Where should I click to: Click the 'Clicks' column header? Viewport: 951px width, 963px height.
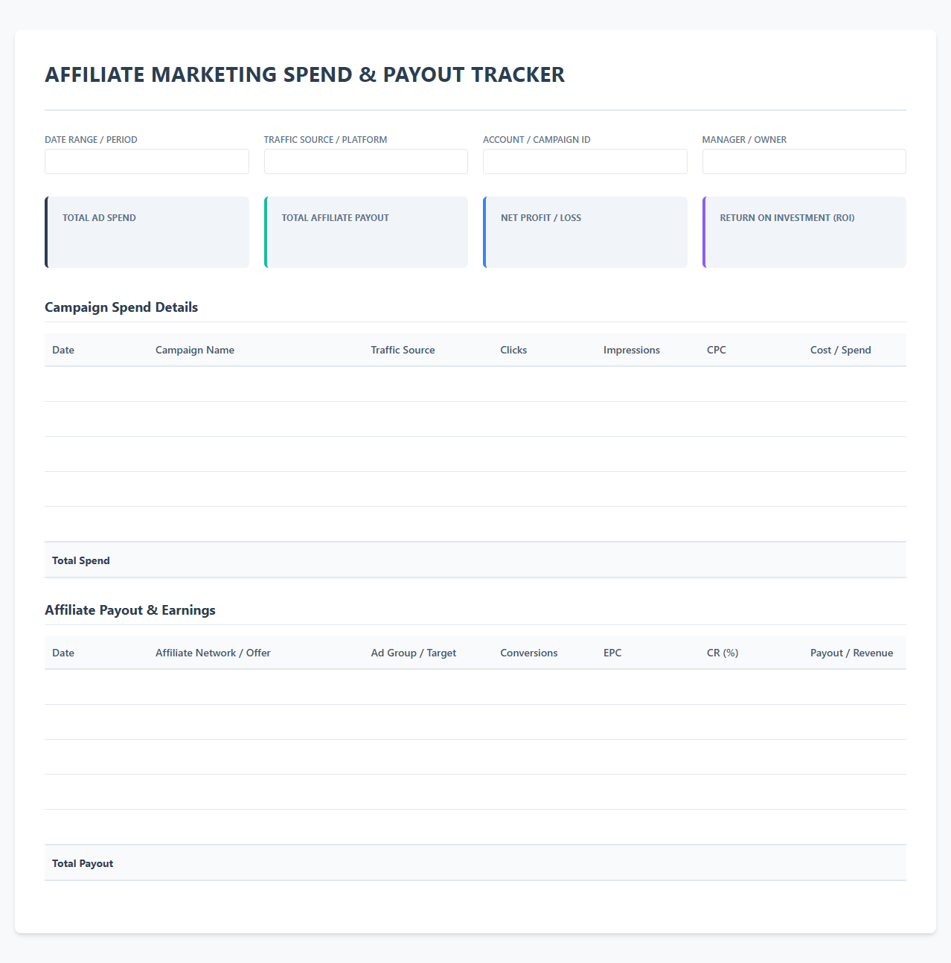point(513,350)
